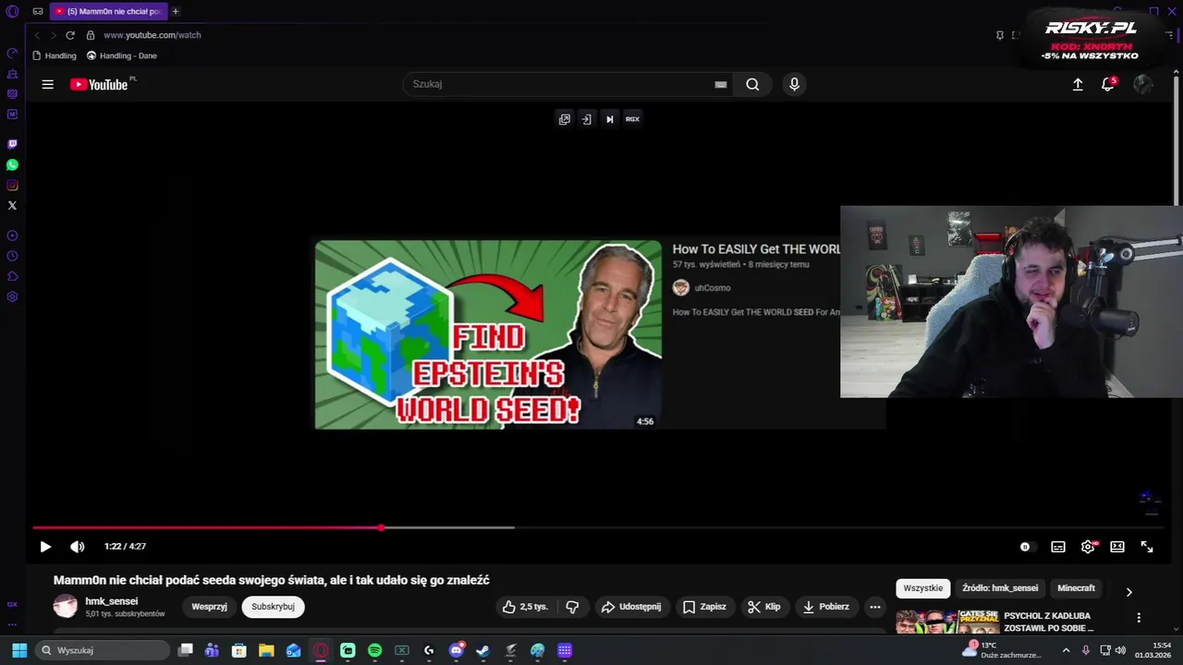This screenshot has height=665, width=1183.
Task: Reload the YouTube page
Action: [x=70, y=35]
